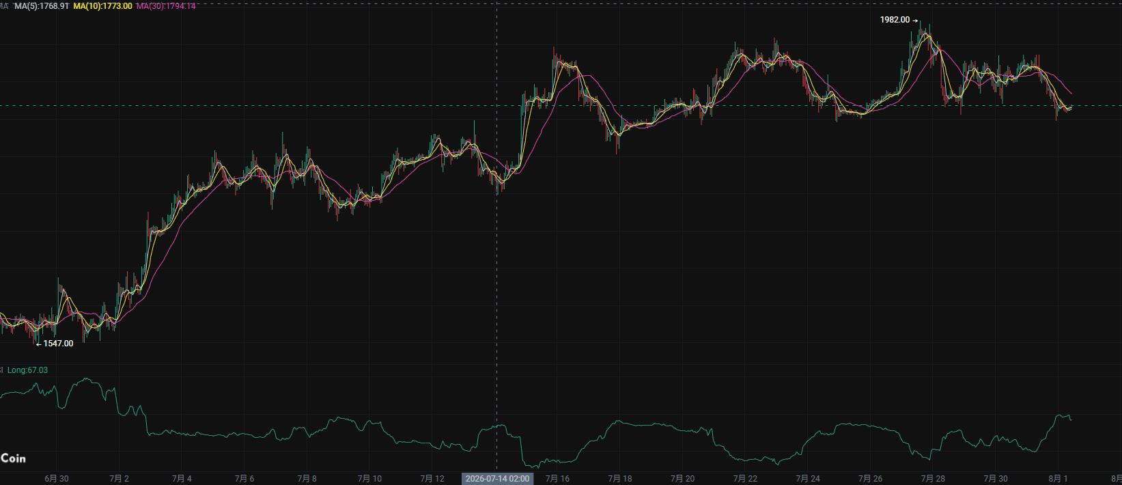Click the 7月 20 date on time axis

pos(683,479)
